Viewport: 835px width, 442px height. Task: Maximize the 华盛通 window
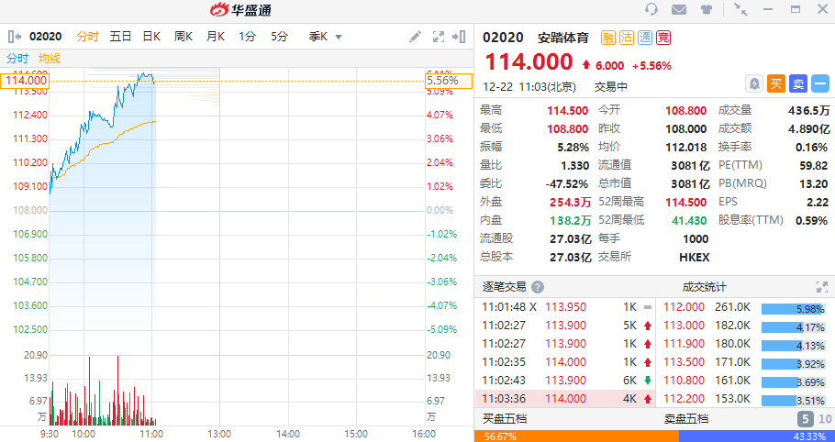pos(796,9)
